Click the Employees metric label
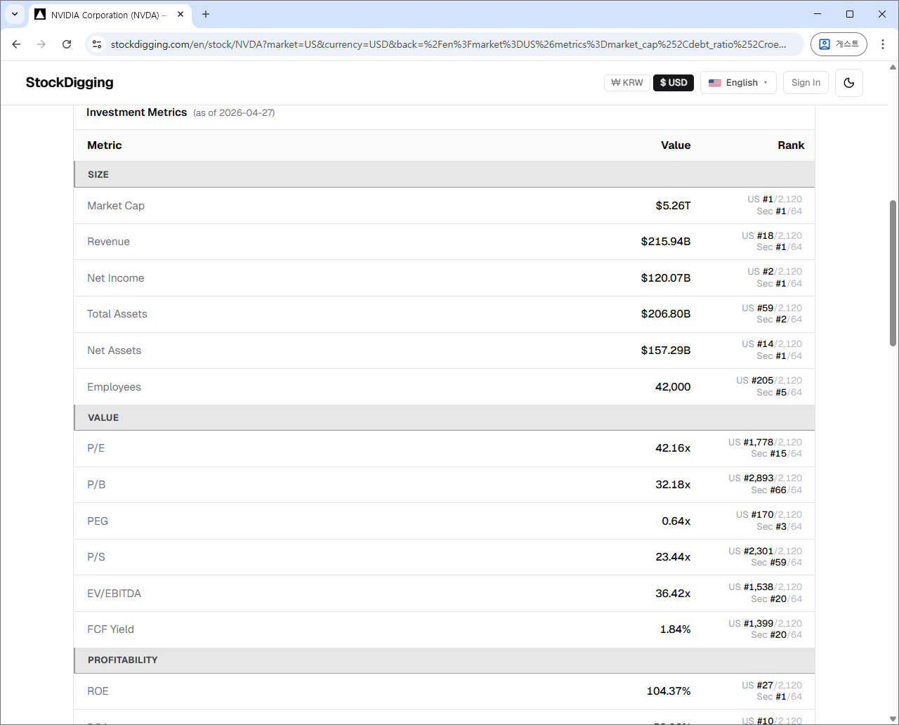The image size is (899, 725). point(114,387)
